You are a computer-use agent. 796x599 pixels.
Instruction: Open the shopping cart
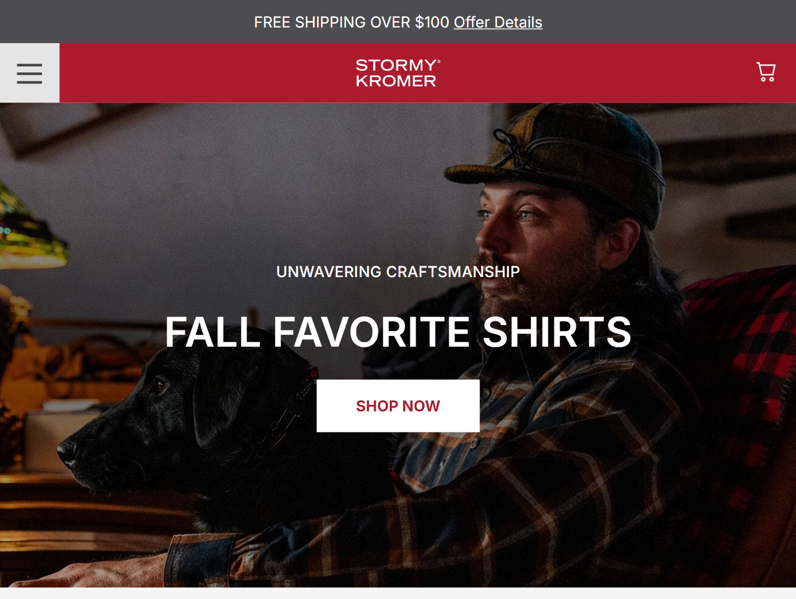point(766,72)
